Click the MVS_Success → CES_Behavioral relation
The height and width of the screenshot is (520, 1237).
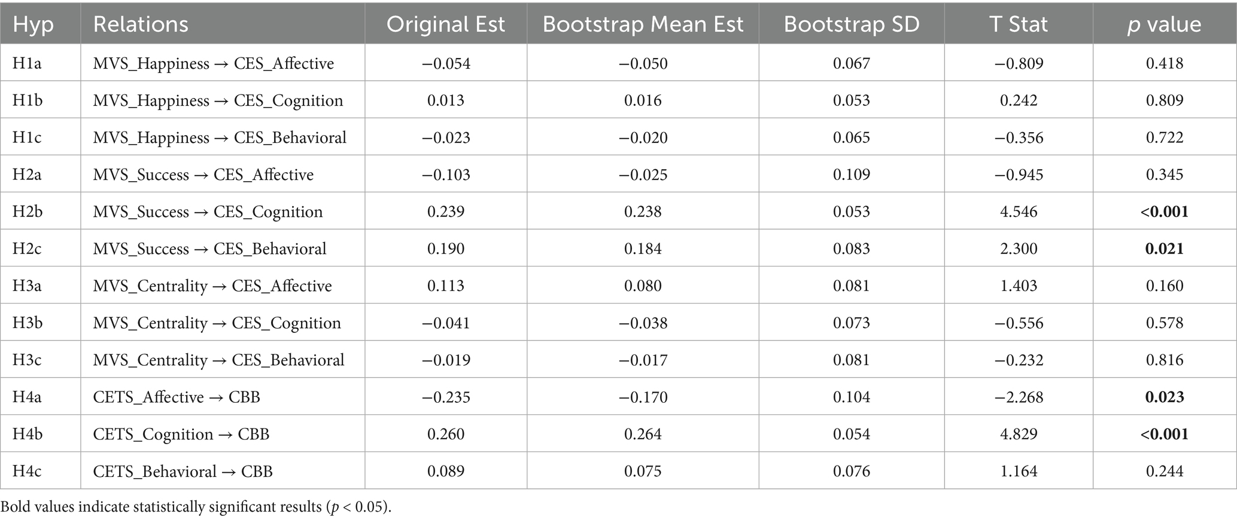point(209,249)
